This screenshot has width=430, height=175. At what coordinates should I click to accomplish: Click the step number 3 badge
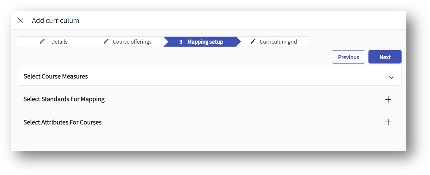tap(181, 42)
